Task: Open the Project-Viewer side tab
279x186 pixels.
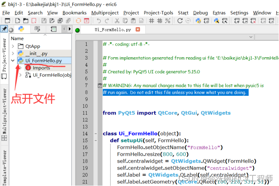Action: [4, 58]
